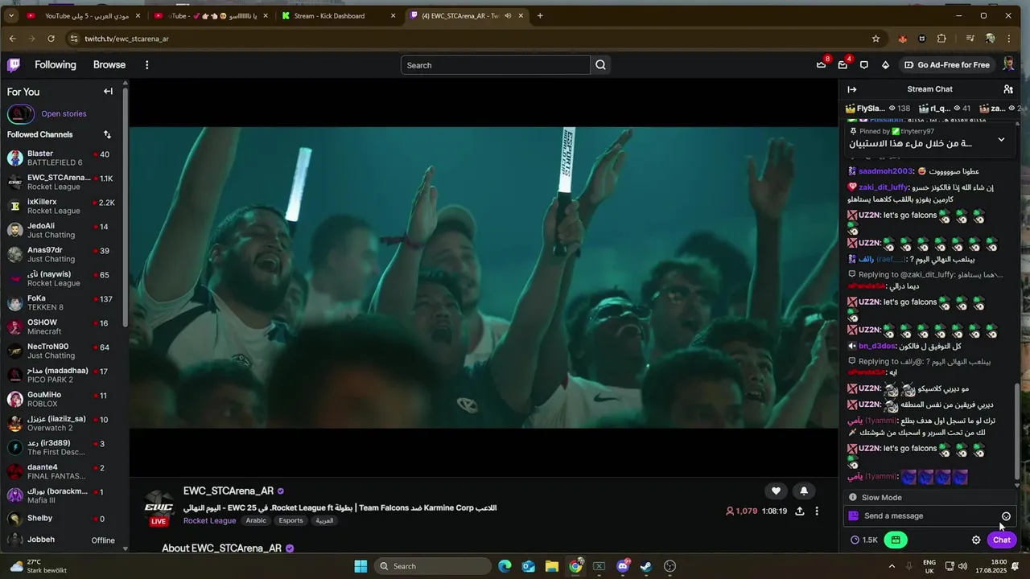
Task: Open File Explorer from the taskbar
Action: click(552, 566)
